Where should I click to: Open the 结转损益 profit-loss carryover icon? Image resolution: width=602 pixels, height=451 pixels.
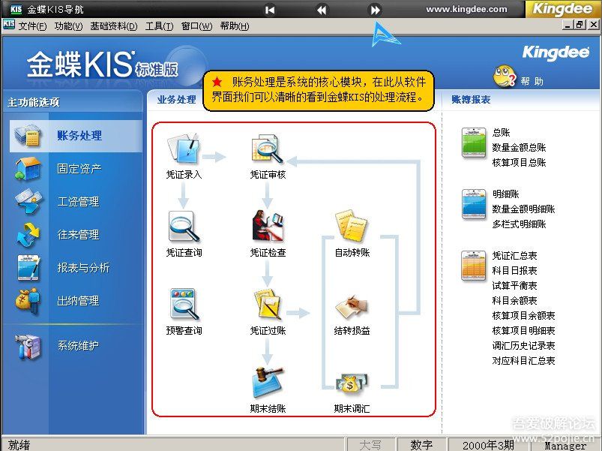(x=351, y=305)
